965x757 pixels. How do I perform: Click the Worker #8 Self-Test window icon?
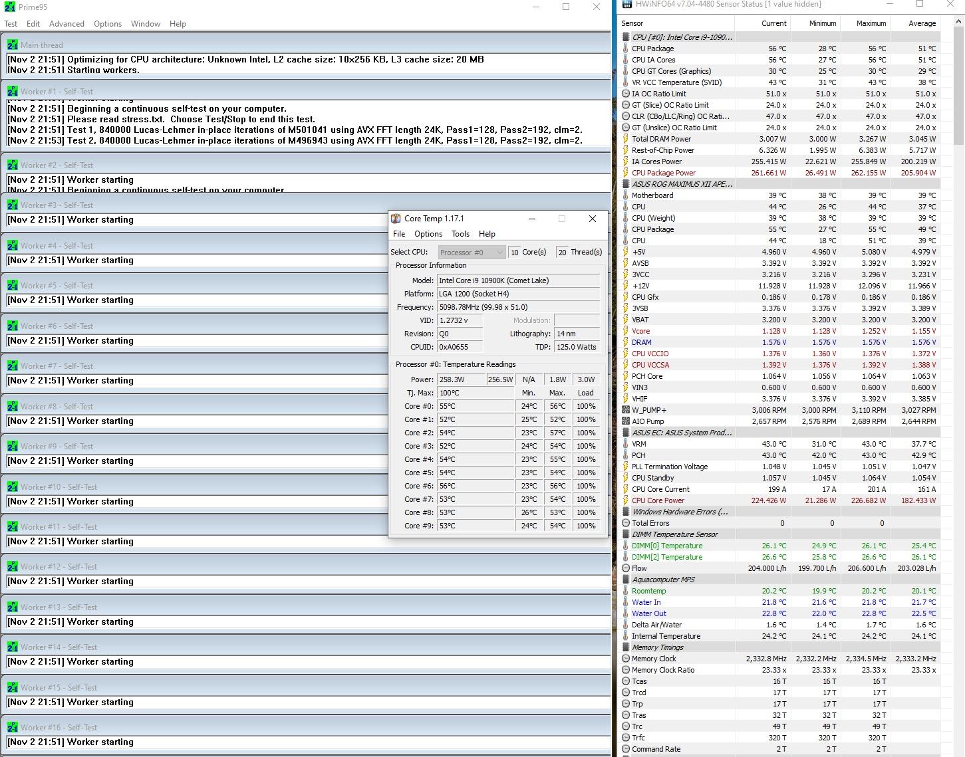tap(13, 407)
